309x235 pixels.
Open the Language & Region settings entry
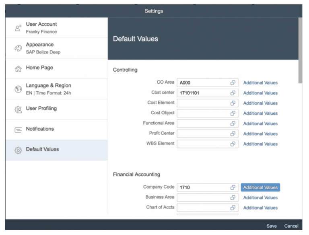coord(56,89)
